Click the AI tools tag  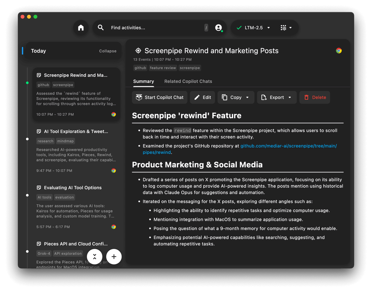coord(45,197)
